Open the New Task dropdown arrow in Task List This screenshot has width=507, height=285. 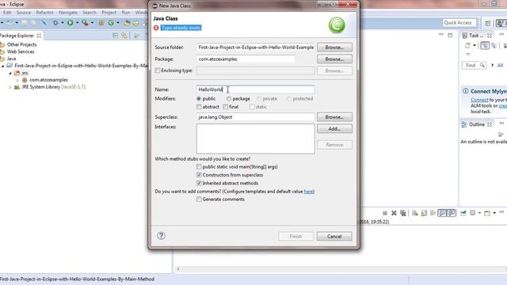point(475,46)
